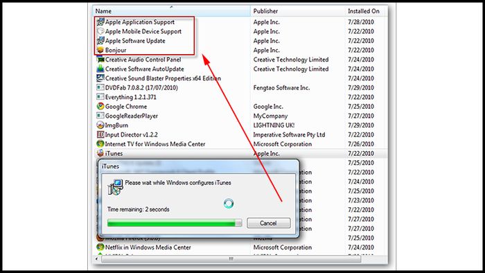The height and width of the screenshot is (273, 485).
Task: Select the ImgBurn entry
Action: pyautogui.click(x=116, y=125)
